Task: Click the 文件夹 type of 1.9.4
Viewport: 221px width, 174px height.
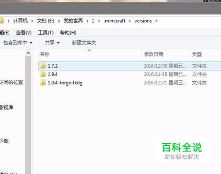Action: pos(199,74)
